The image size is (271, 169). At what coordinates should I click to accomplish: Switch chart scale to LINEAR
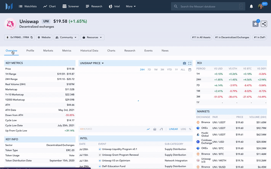point(173,129)
